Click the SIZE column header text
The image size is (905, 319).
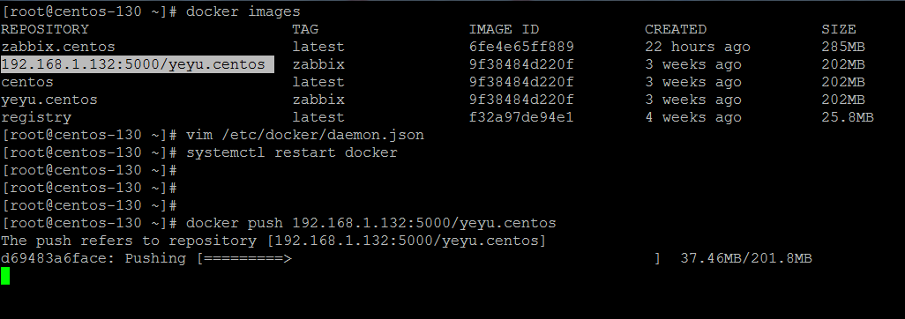(839, 29)
